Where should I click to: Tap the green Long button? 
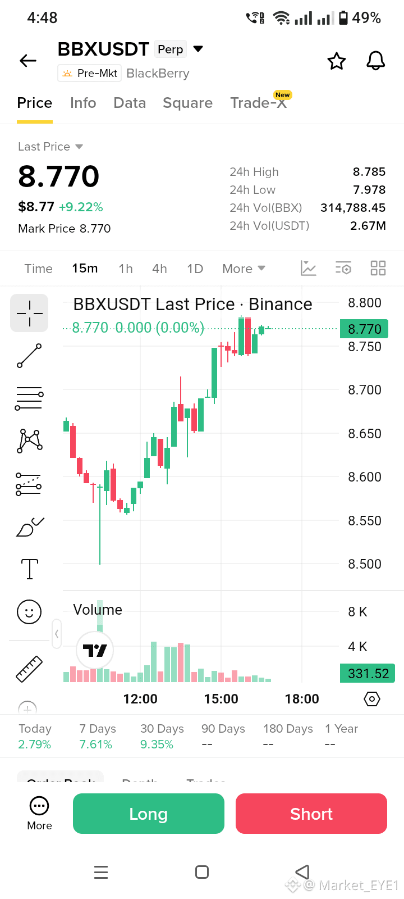pyautogui.click(x=149, y=814)
